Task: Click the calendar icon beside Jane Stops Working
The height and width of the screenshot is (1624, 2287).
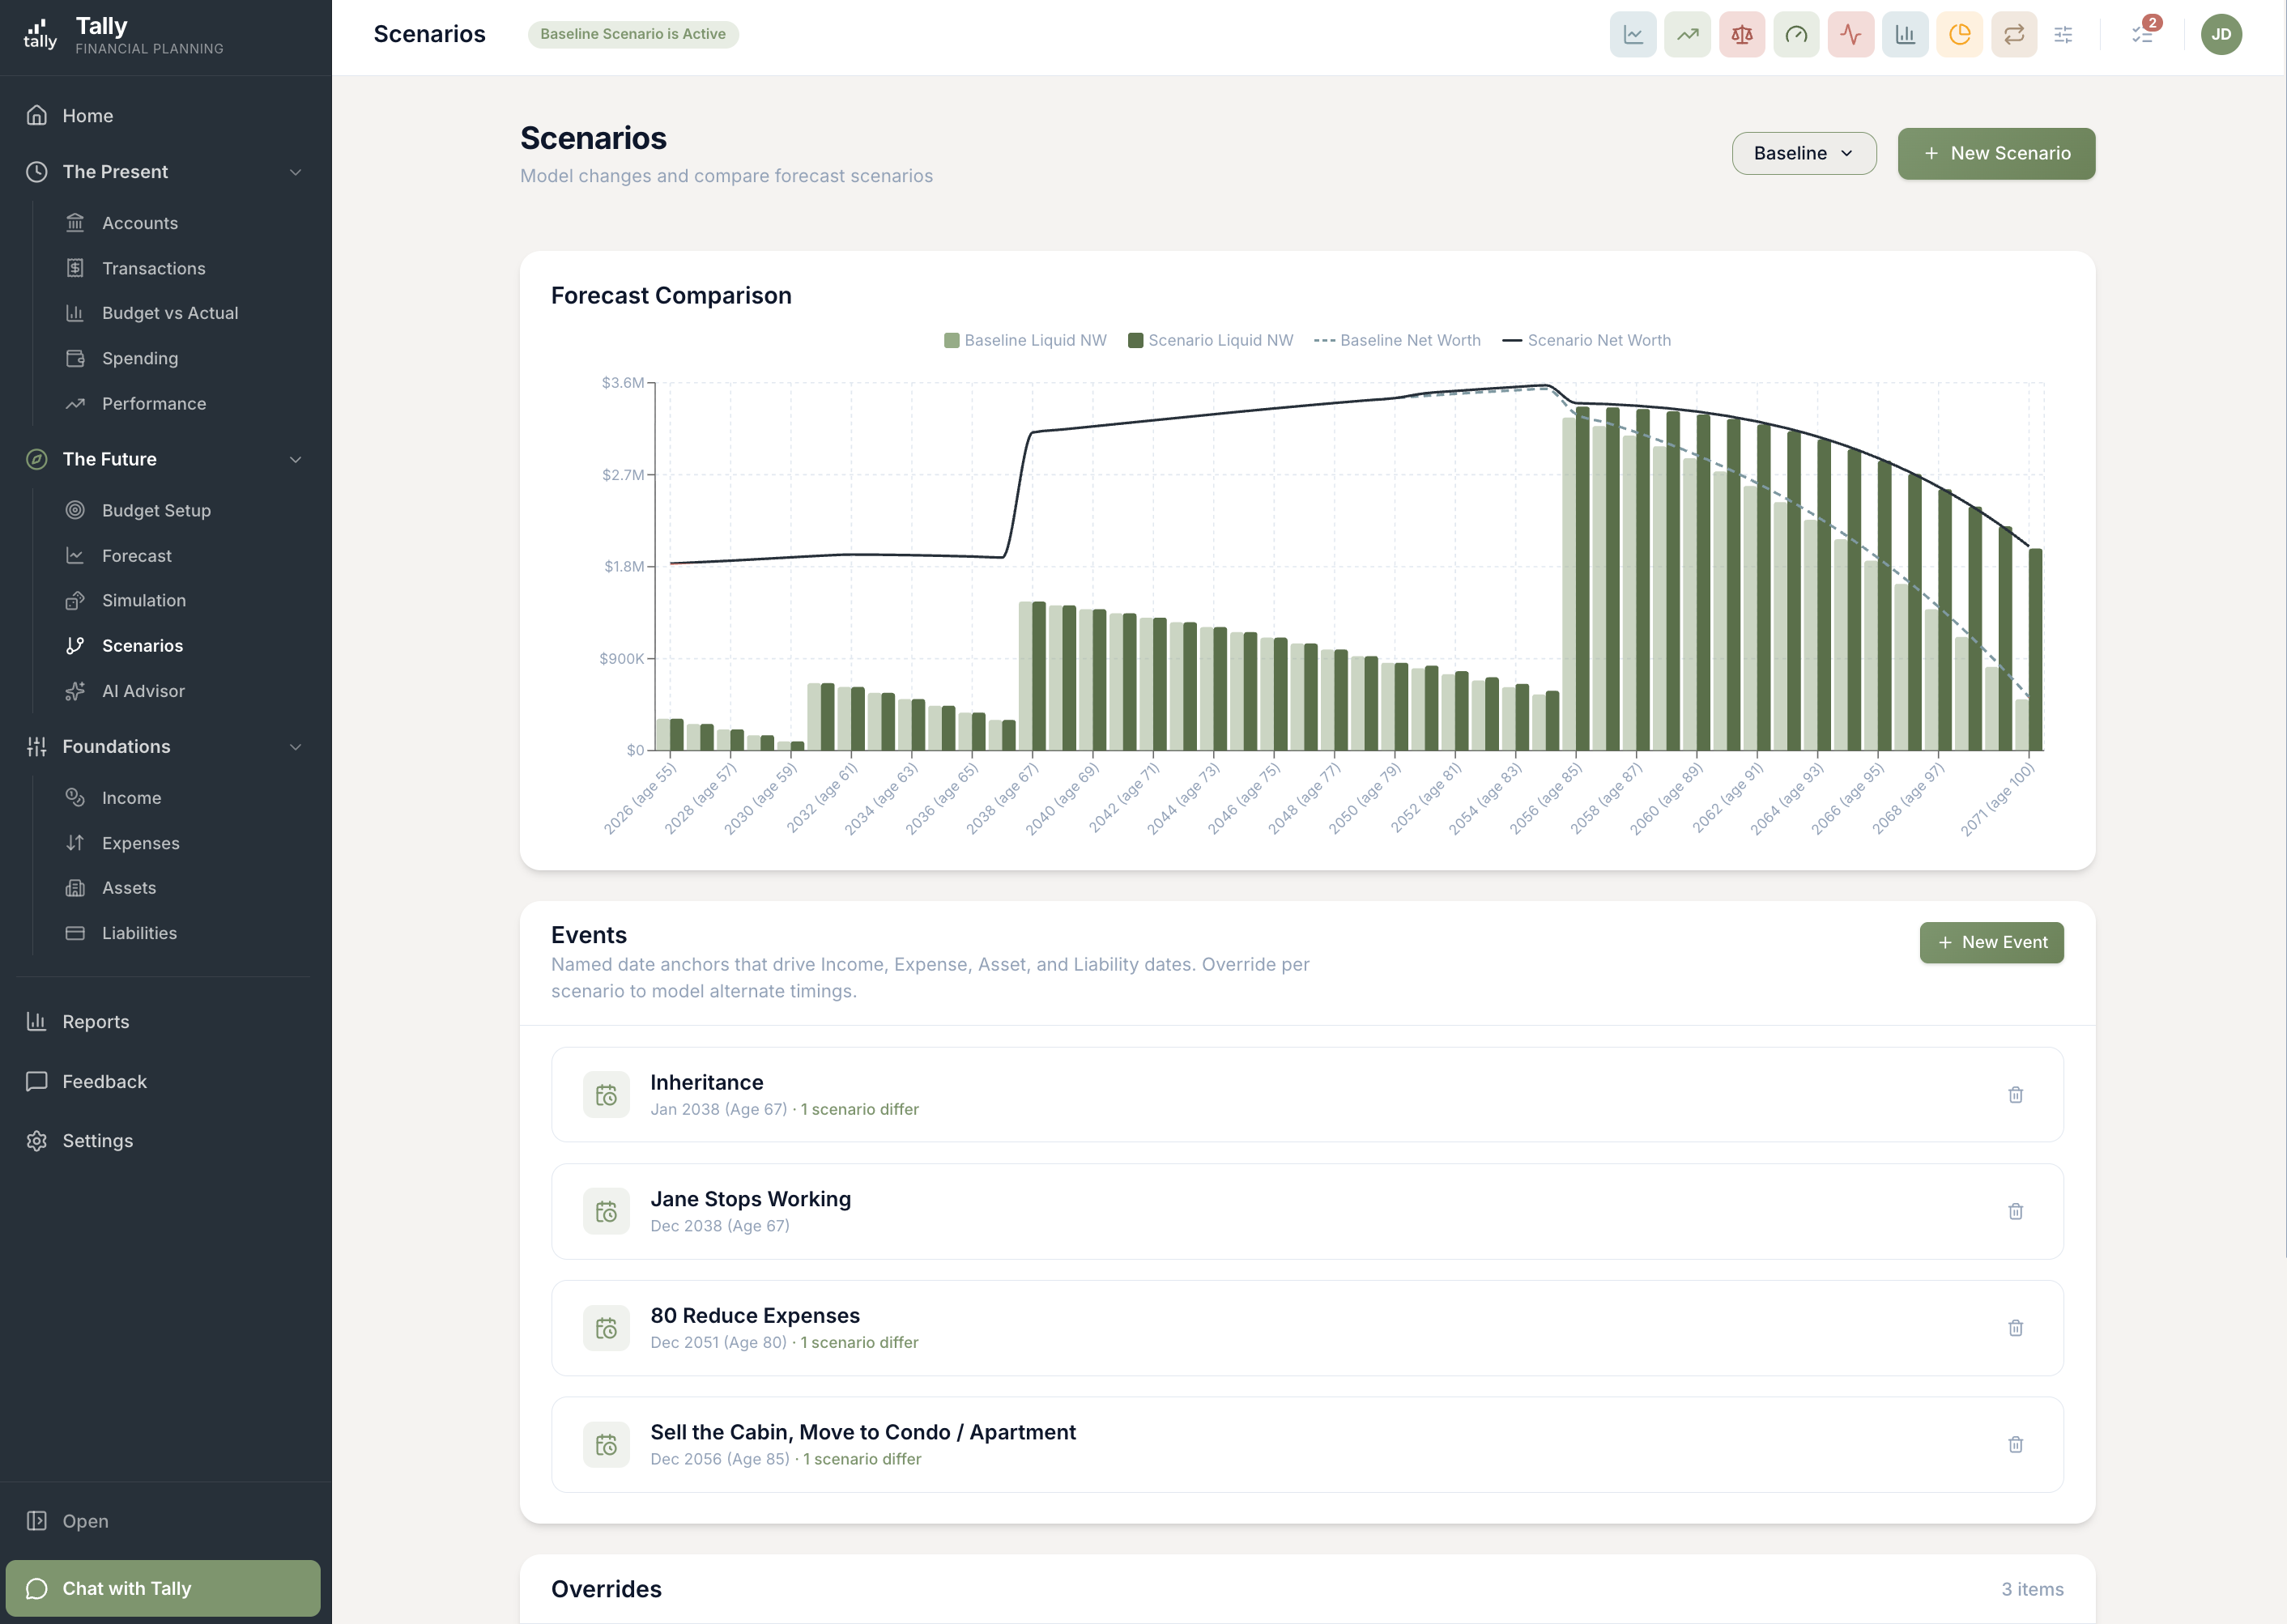Action: (x=607, y=1212)
